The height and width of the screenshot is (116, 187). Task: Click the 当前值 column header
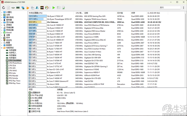(84, 90)
